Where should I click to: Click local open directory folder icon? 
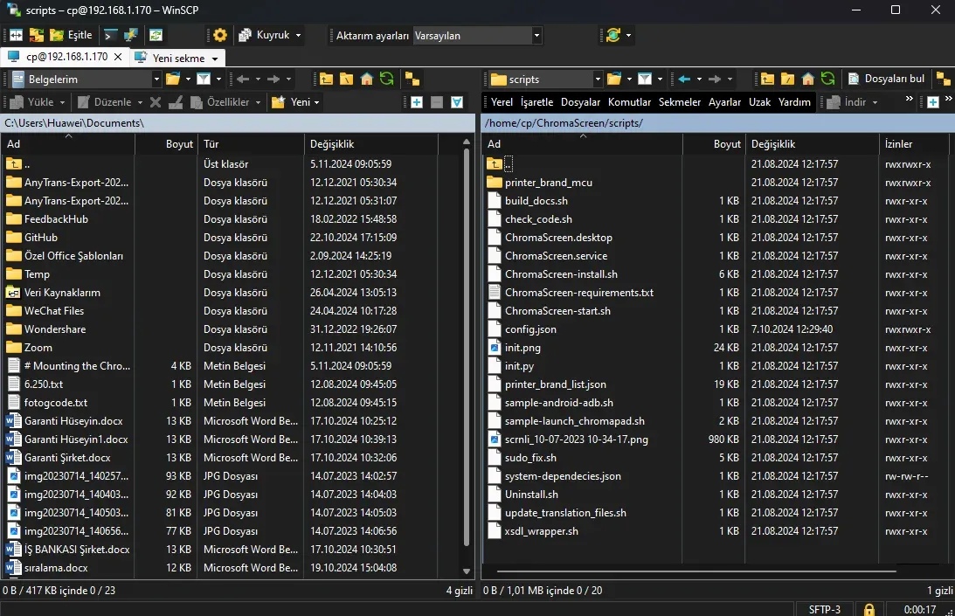[x=173, y=80]
